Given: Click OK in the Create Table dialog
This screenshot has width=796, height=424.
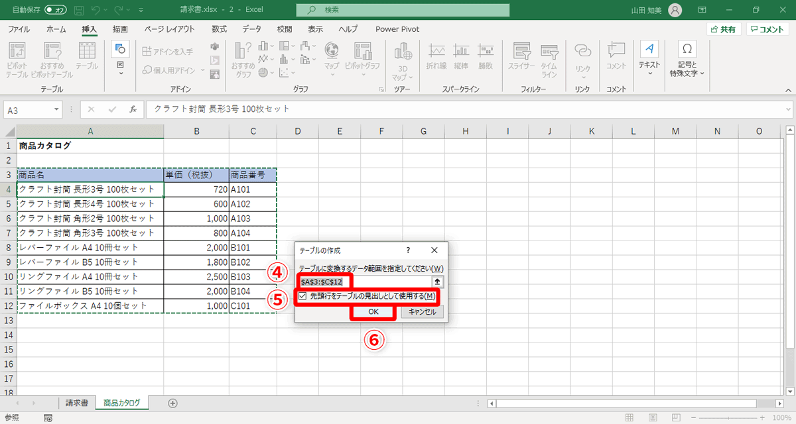Looking at the screenshot, I should click(x=373, y=311).
